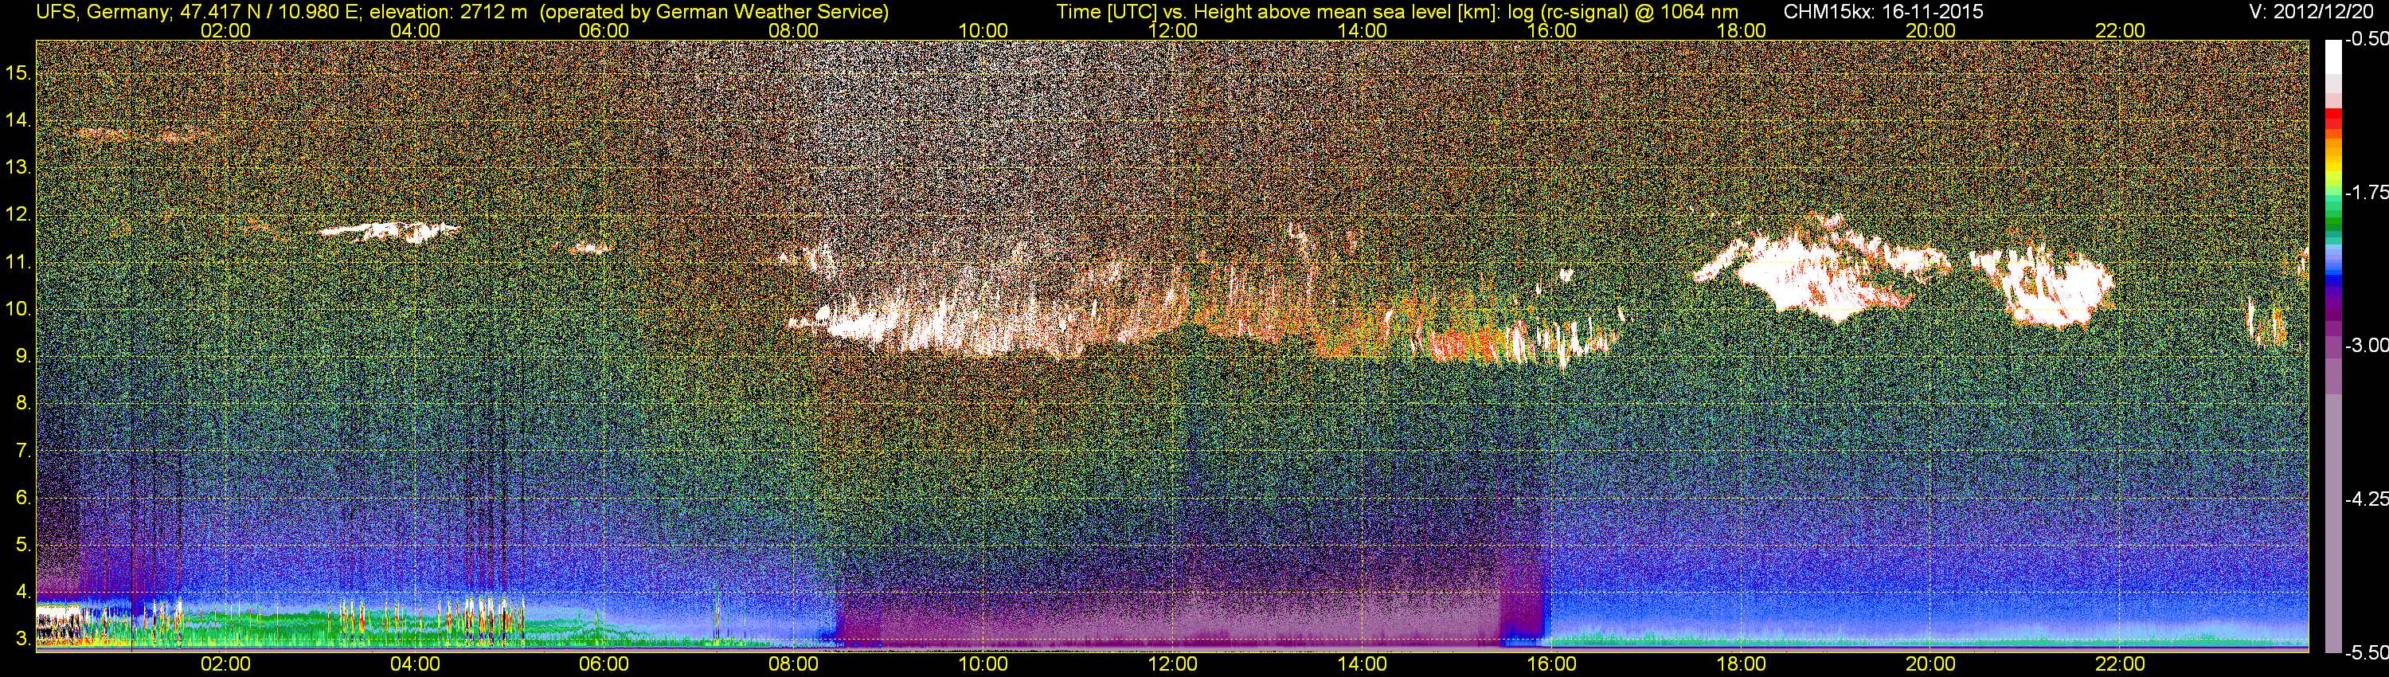Screen dimensions: 2389x677
Task: Click the '04:00' label on the bottom time axis
Action: pos(415,664)
